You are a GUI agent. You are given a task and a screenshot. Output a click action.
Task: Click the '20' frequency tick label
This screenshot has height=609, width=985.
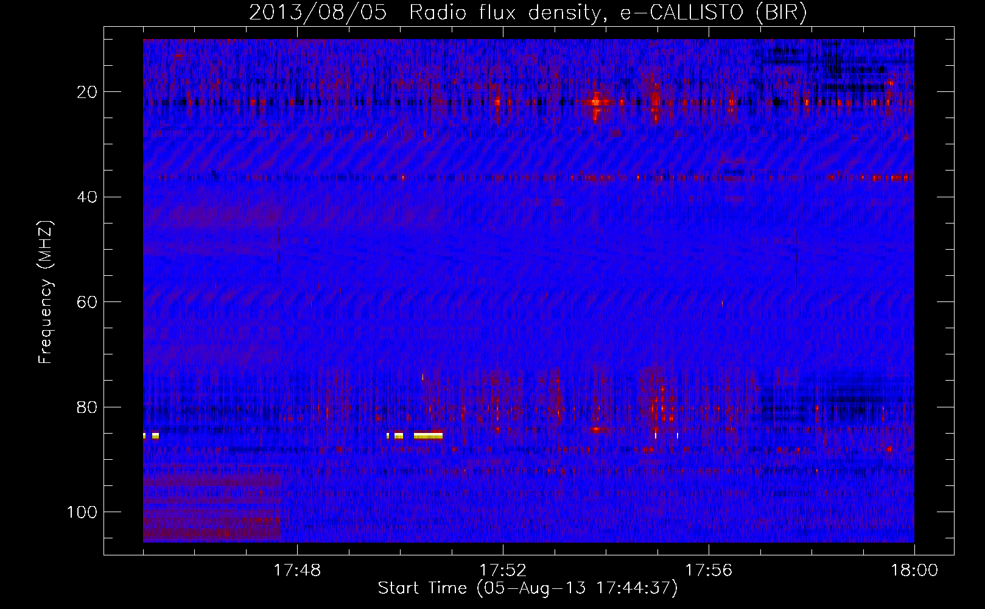86,92
